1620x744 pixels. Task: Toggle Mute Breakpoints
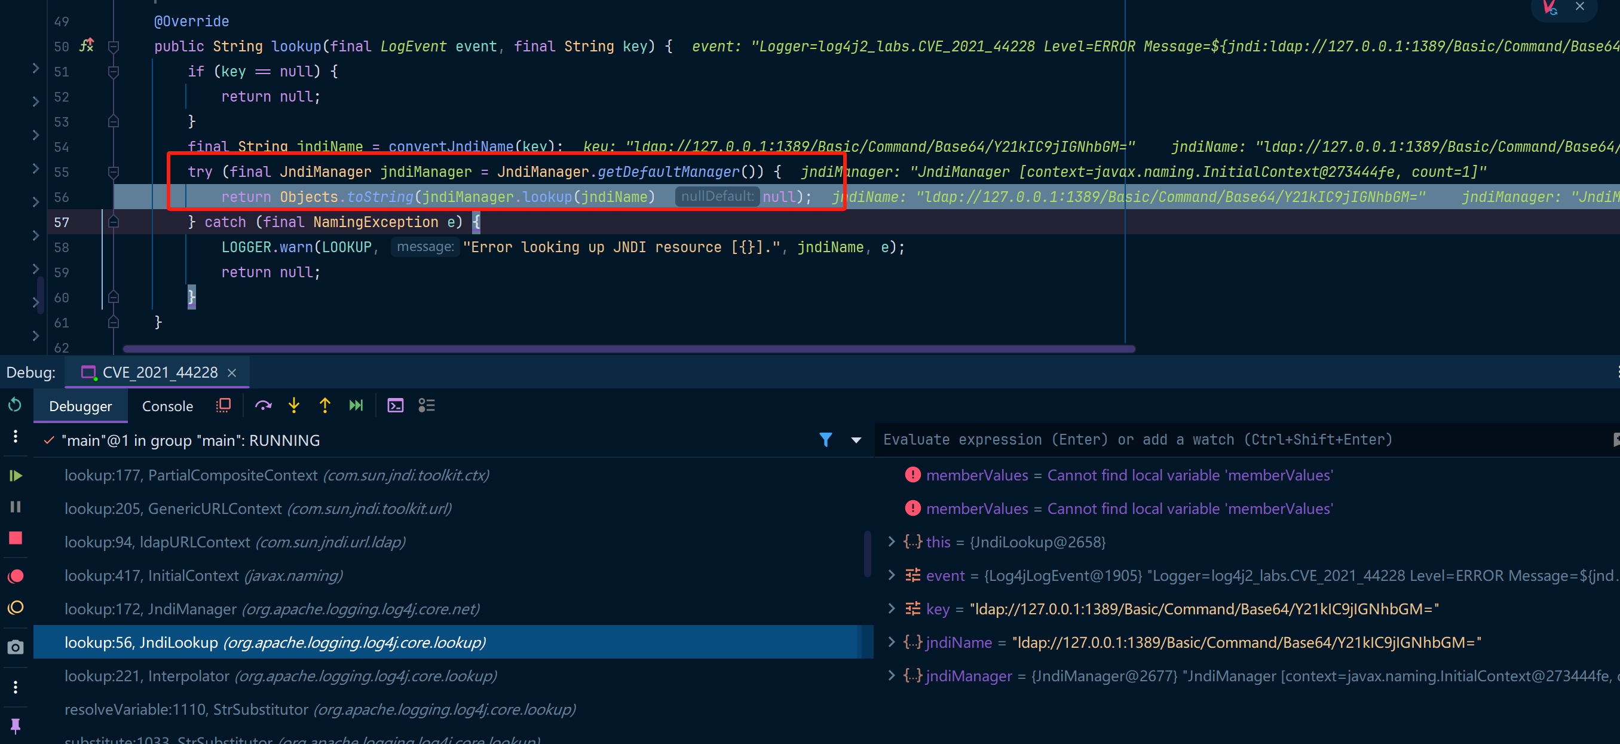pos(16,608)
